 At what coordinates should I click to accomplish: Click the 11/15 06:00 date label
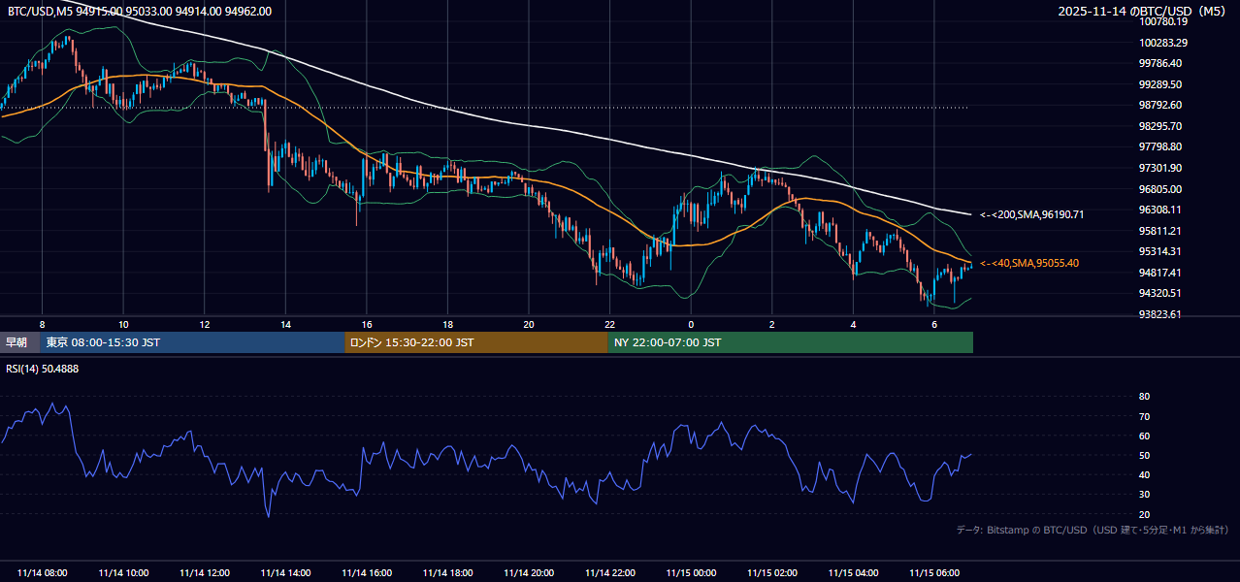point(934,573)
